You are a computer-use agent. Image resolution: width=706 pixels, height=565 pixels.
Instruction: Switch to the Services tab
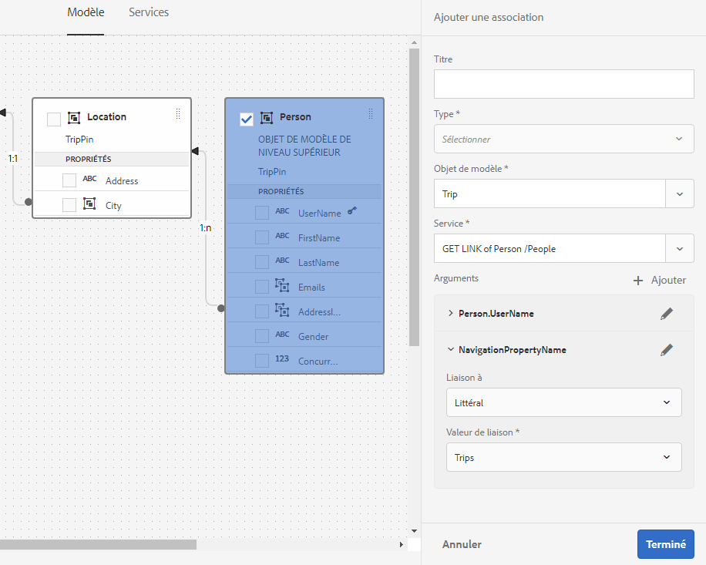[x=149, y=12]
